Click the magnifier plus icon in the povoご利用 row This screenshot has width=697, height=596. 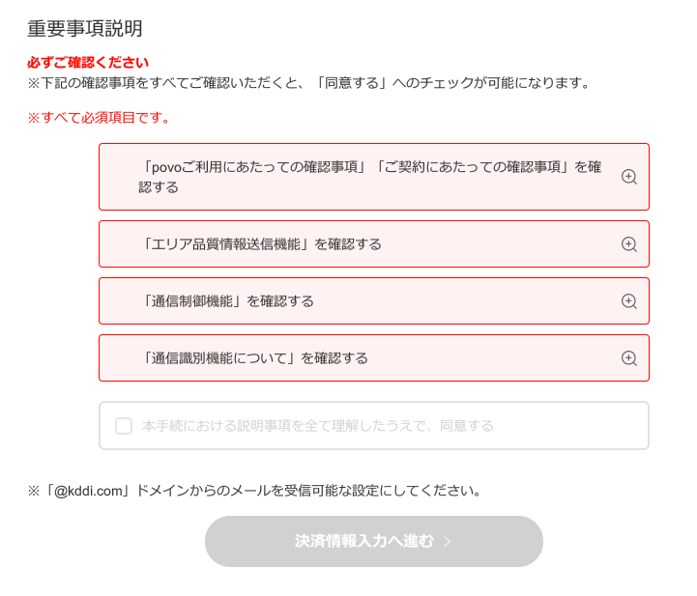(x=629, y=177)
